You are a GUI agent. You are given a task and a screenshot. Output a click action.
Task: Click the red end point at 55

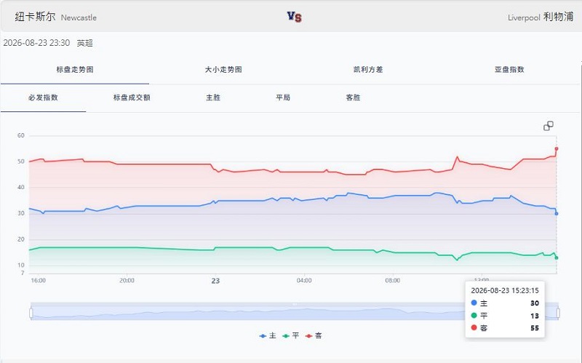557,149
